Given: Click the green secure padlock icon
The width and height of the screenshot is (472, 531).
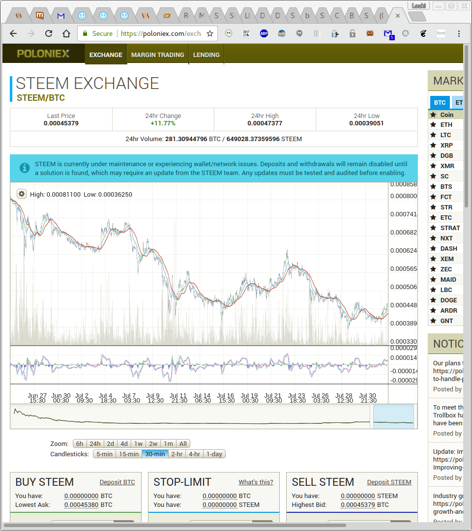Looking at the screenshot, I should click(x=85, y=33).
